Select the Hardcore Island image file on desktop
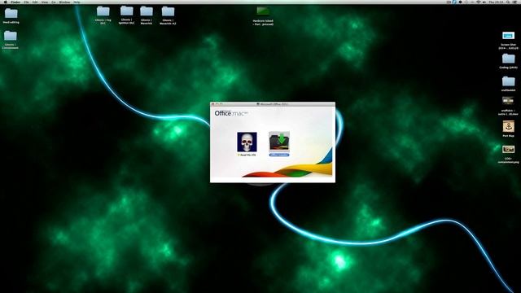The width and height of the screenshot is (521, 293). 263,11
